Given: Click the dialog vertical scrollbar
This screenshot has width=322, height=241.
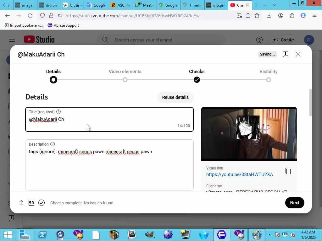Looking at the screenshot, I should point(310,103).
